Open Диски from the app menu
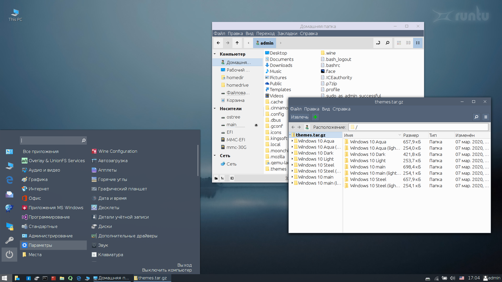The height and width of the screenshot is (282, 502). tap(102, 226)
